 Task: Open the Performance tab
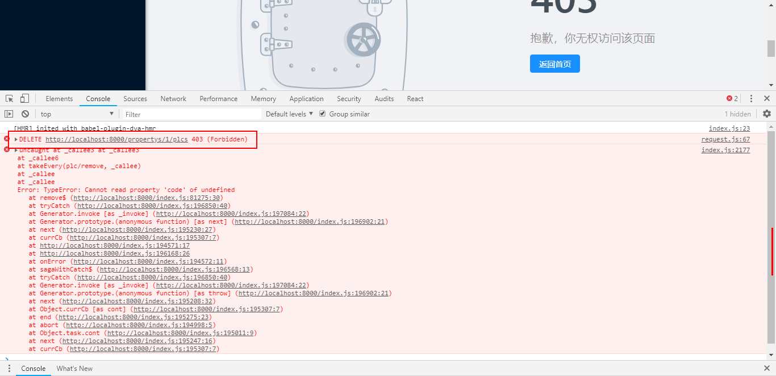pyautogui.click(x=219, y=98)
